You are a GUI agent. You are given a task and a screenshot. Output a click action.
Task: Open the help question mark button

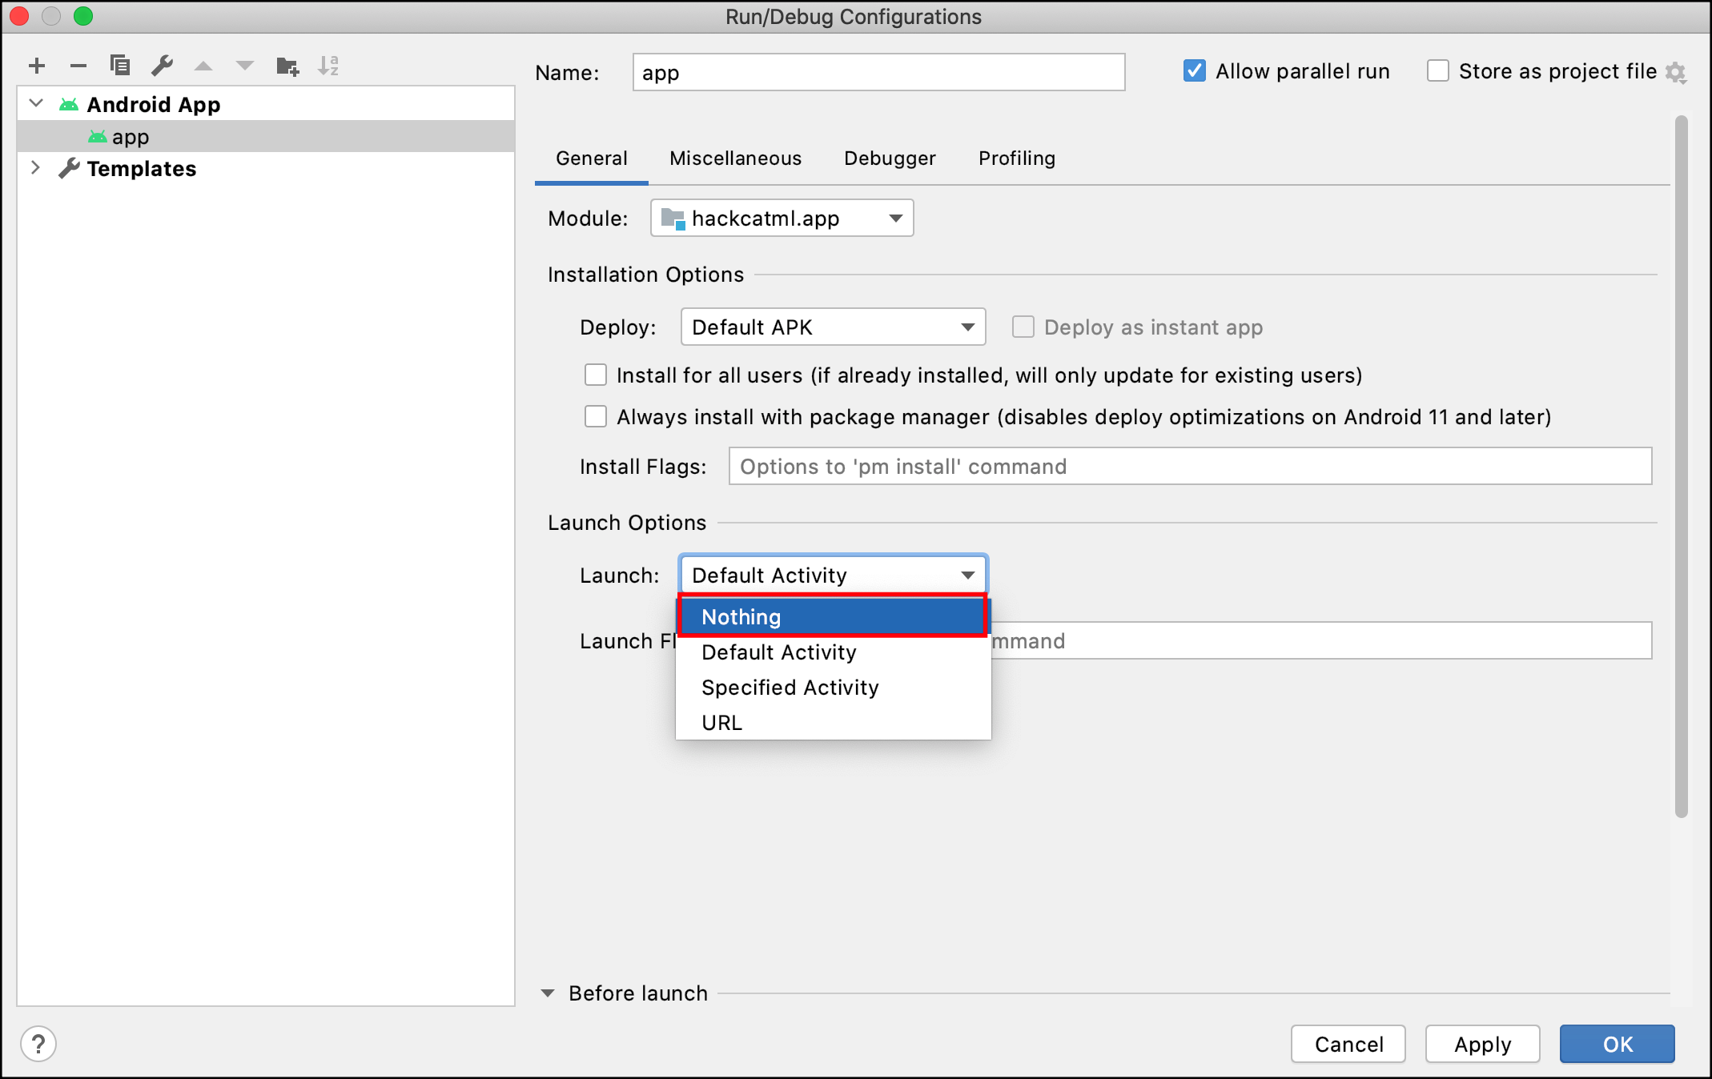[38, 1044]
